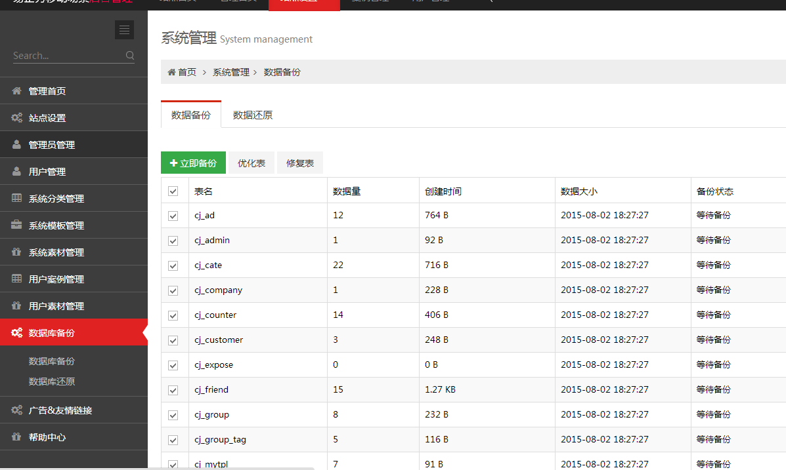Click the gears icon beside 站点设置
Screen dimensions: 786x470
[x=17, y=118]
